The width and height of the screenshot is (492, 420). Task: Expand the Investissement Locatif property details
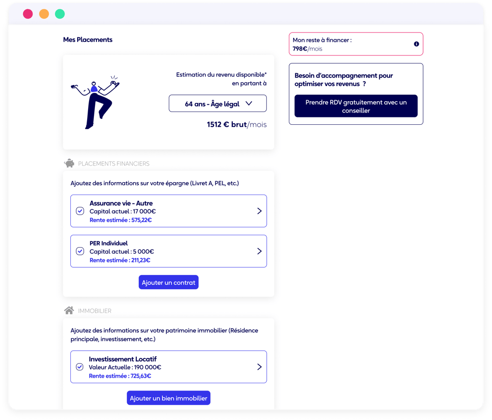(x=260, y=366)
